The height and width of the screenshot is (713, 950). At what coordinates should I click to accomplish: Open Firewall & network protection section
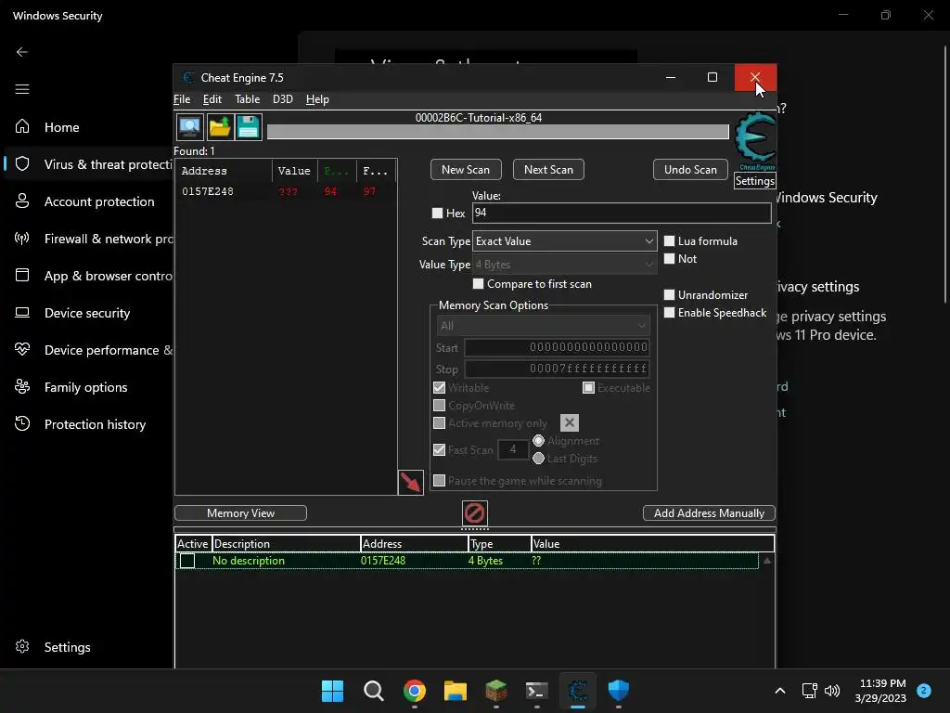coord(109,239)
